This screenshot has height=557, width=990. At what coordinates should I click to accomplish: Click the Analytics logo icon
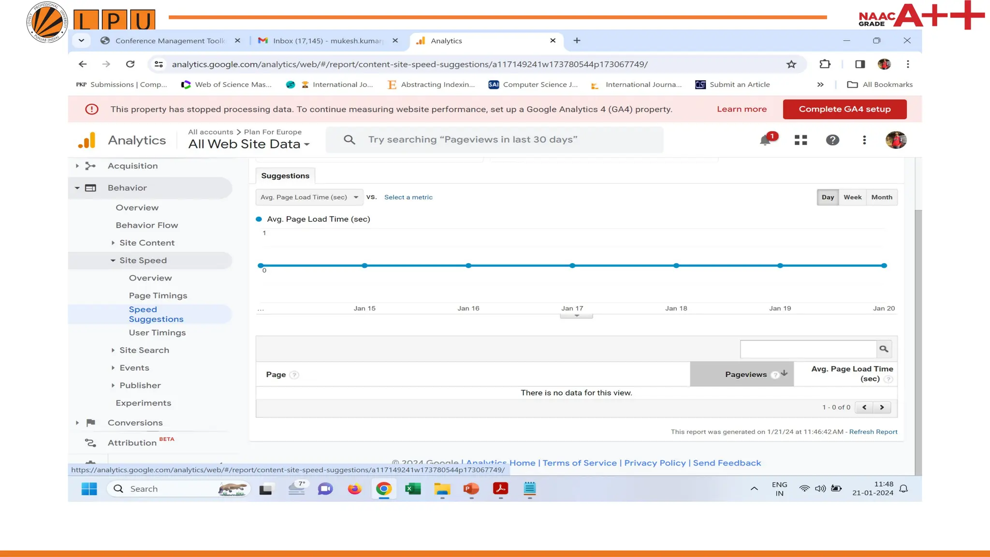point(87,140)
